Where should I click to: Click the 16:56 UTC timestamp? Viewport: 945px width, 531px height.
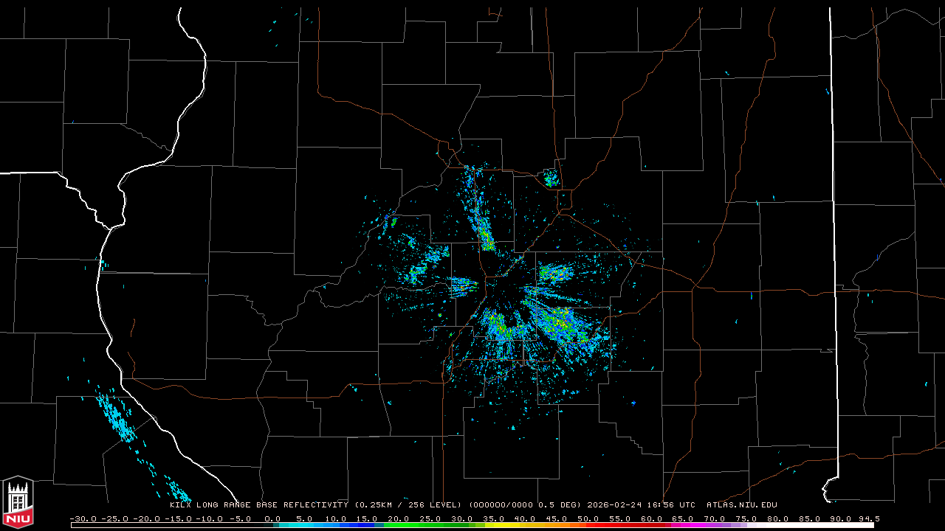[671, 505]
